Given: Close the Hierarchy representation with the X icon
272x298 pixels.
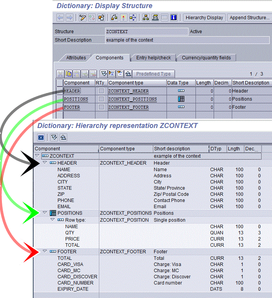Looking at the screenshot, I should pos(41,137).
